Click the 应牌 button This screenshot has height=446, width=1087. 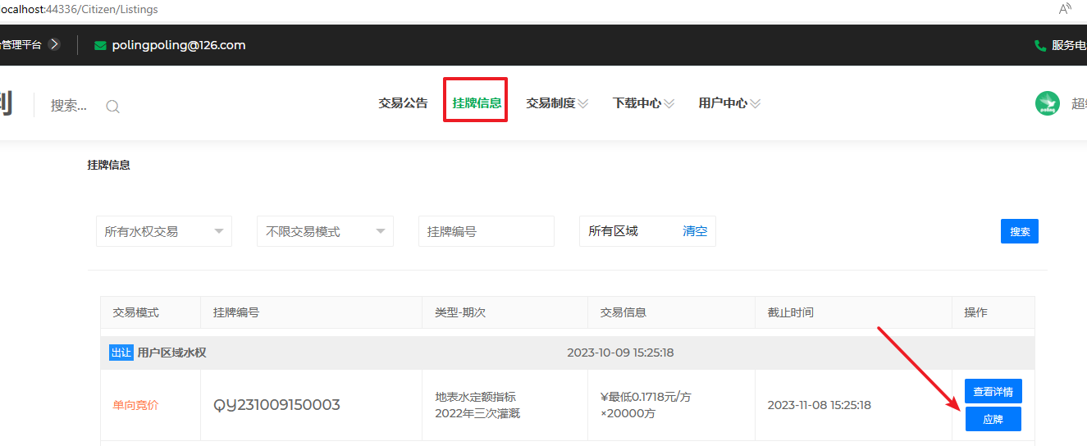[993, 419]
